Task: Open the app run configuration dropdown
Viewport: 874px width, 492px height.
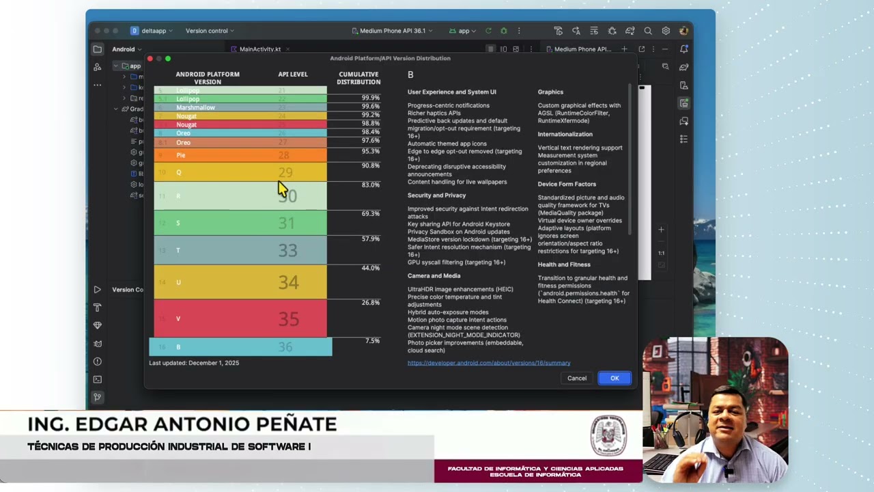Action: click(464, 31)
